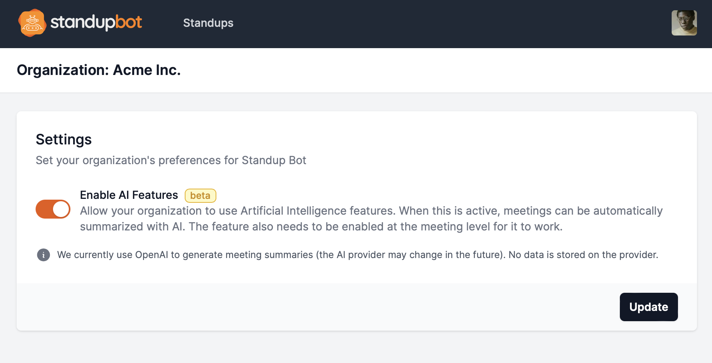The width and height of the screenshot is (712, 363).
Task: Click the toggle knob circle on the AI switch
Action: (x=61, y=209)
